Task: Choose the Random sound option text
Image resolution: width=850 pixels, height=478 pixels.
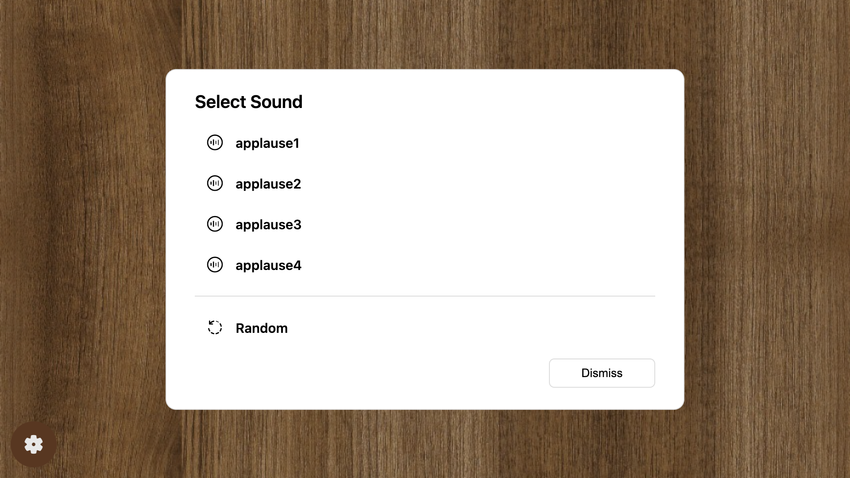Action: (x=262, y=328)
